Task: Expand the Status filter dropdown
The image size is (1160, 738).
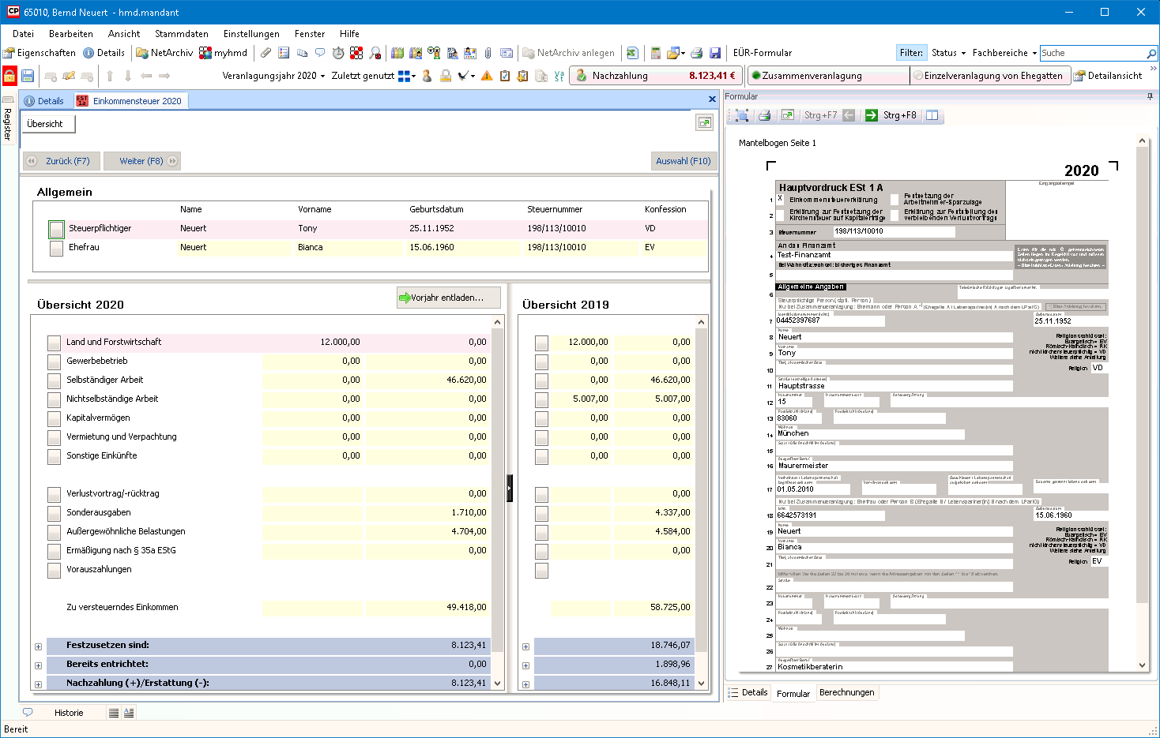Action: (948, 53)
